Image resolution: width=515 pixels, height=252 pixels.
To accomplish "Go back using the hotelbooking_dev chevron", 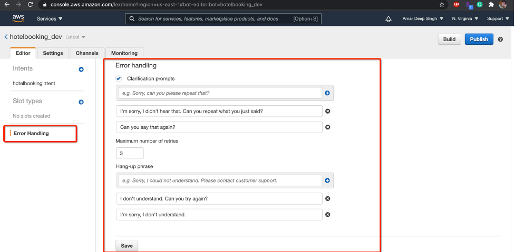I will coord(6,37).
